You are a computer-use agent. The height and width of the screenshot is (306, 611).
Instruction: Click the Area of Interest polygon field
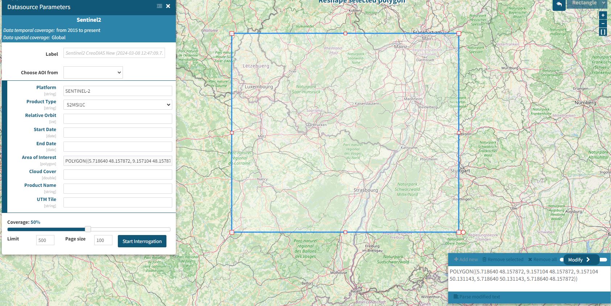(x=118, y=161)
